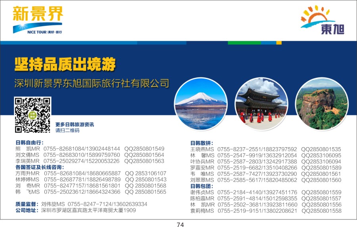Click the 质量监督 刘伟旋MS line
Screen dimensions: 357x227
81,204
